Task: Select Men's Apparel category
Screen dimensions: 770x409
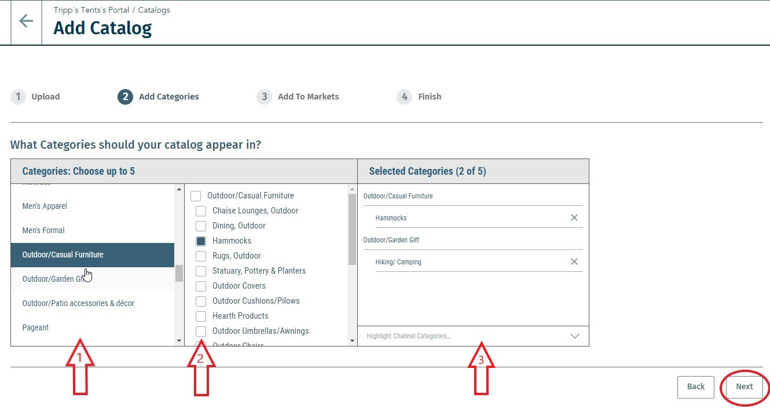Action: (93, 206)
